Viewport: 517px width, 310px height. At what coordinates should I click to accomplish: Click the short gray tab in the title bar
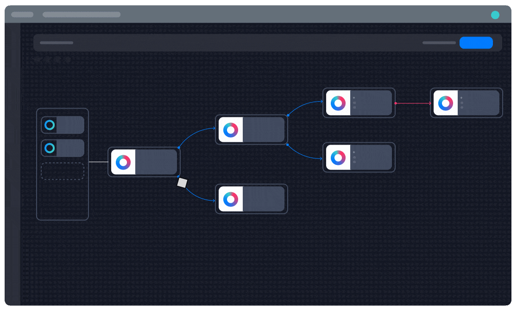click(x=22, y=15)
